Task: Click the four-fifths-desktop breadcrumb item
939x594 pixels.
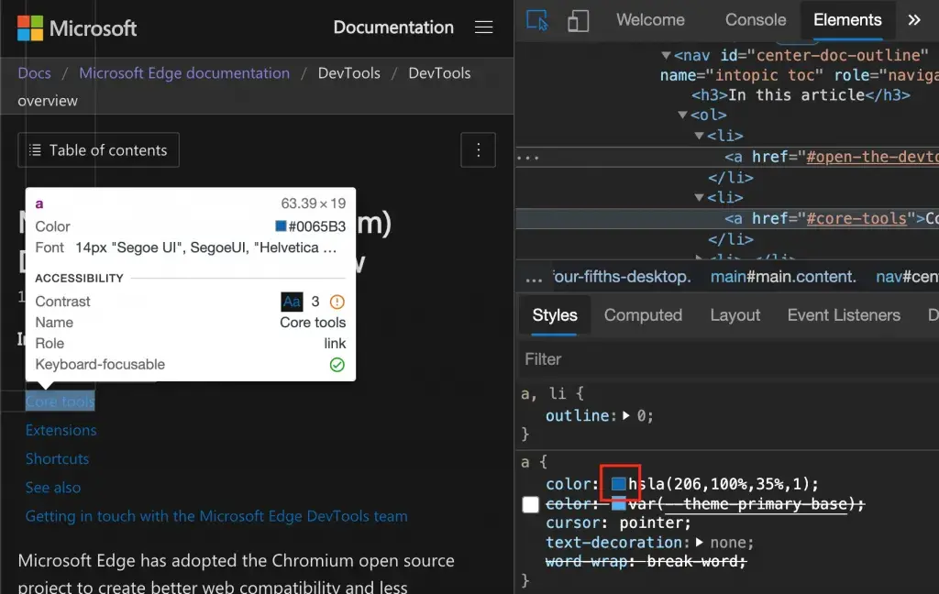Action: 622,277
